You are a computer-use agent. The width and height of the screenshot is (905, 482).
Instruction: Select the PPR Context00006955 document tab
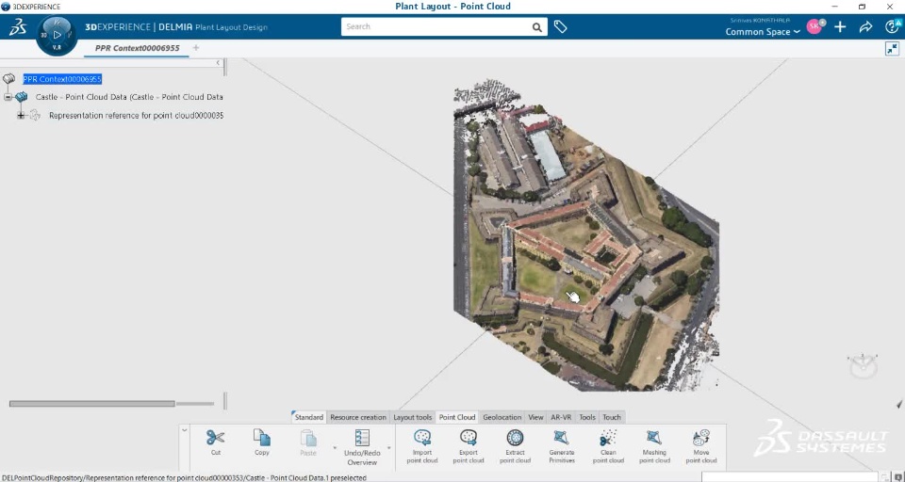(x=138, y=48)
